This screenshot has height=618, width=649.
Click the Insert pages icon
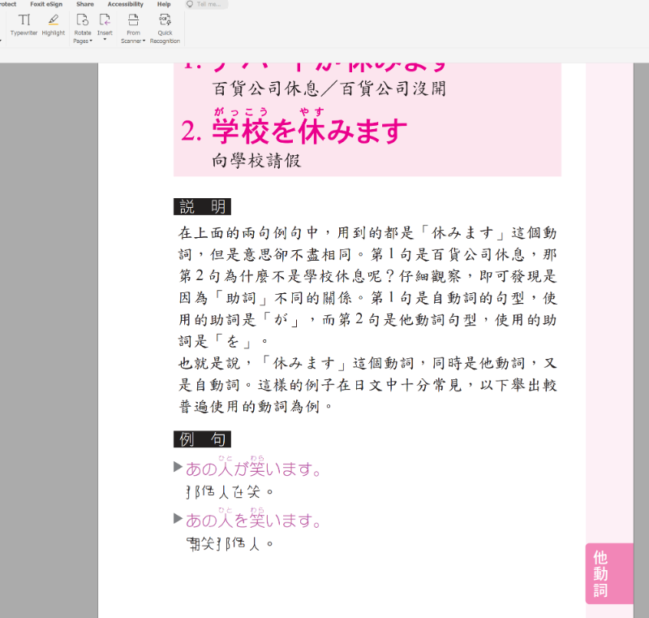pyautogui.click(x=105, y=19)
